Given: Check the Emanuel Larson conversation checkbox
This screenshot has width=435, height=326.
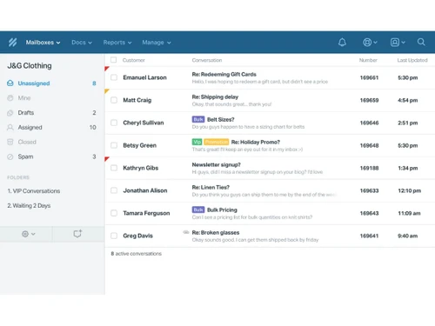Looking at the screenshot, I should [114, 77].
